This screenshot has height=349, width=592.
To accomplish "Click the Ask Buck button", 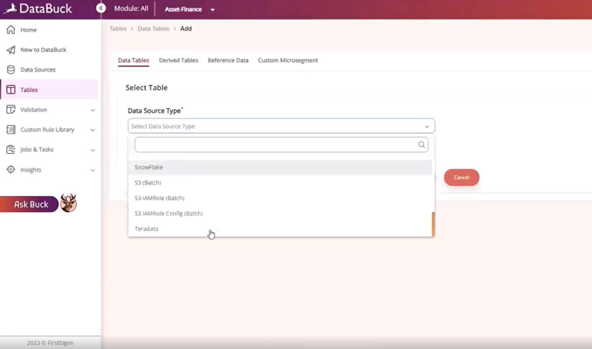I will click(29, 204).
